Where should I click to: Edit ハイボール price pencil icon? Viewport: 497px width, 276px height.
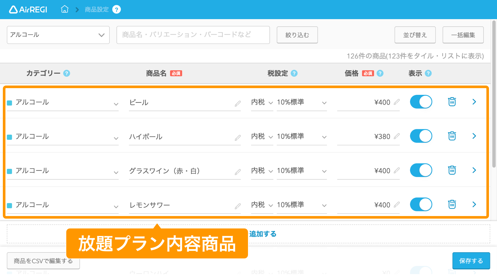(397, 136)
